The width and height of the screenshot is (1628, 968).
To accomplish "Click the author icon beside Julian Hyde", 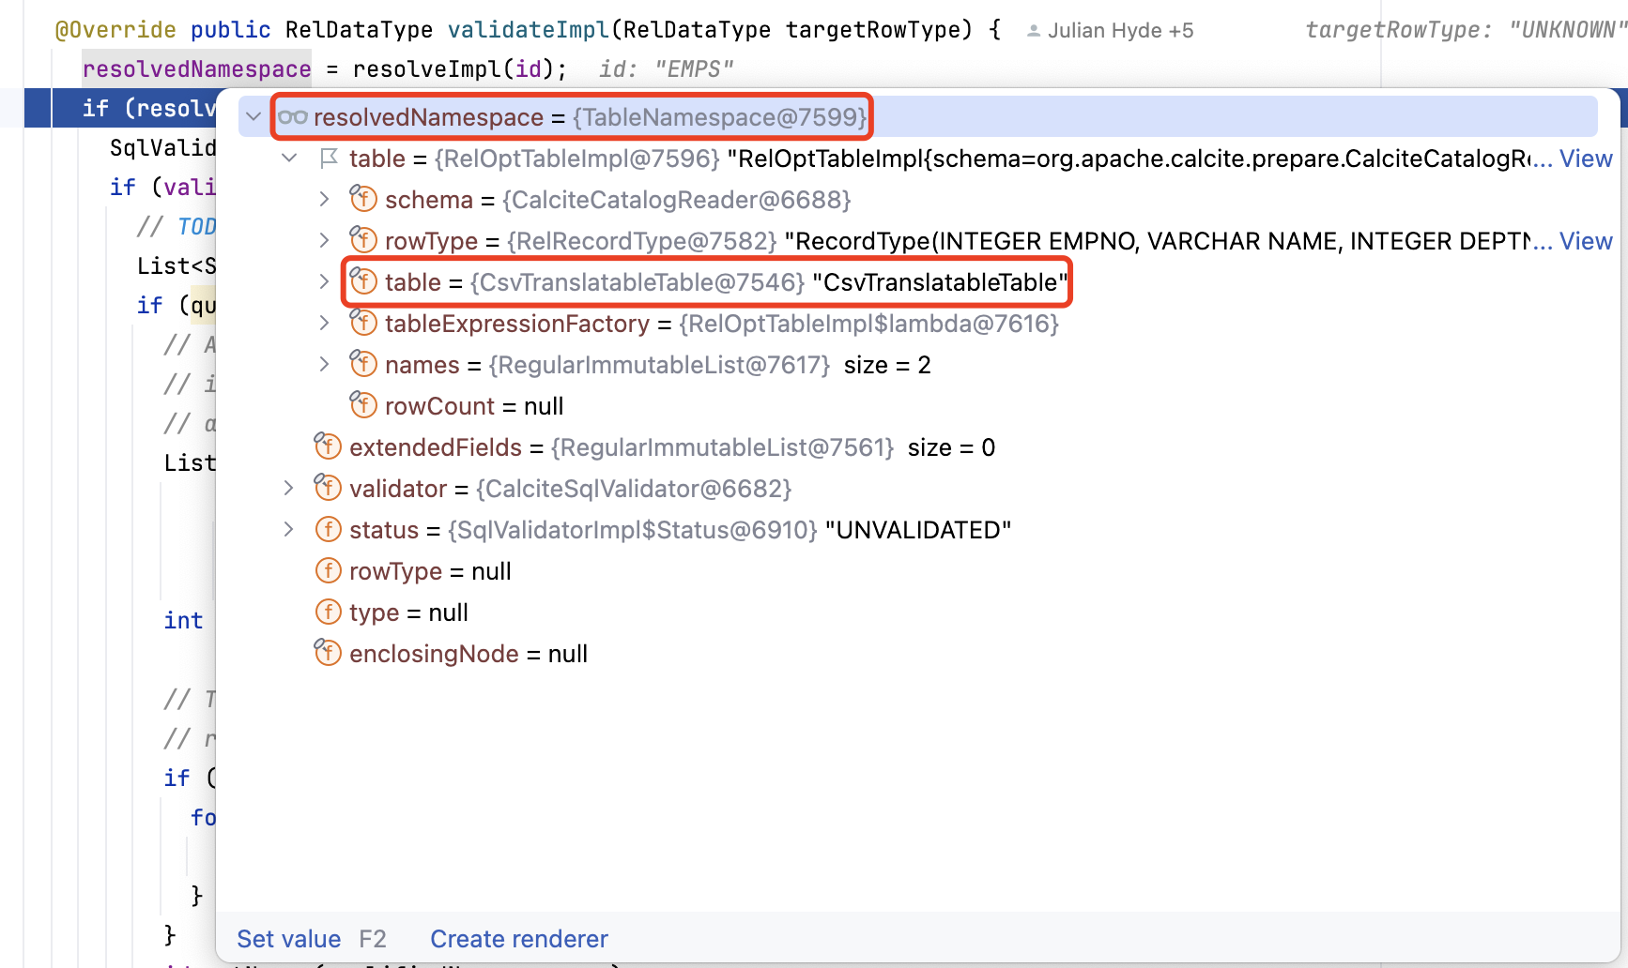I will coord(1034,31).
